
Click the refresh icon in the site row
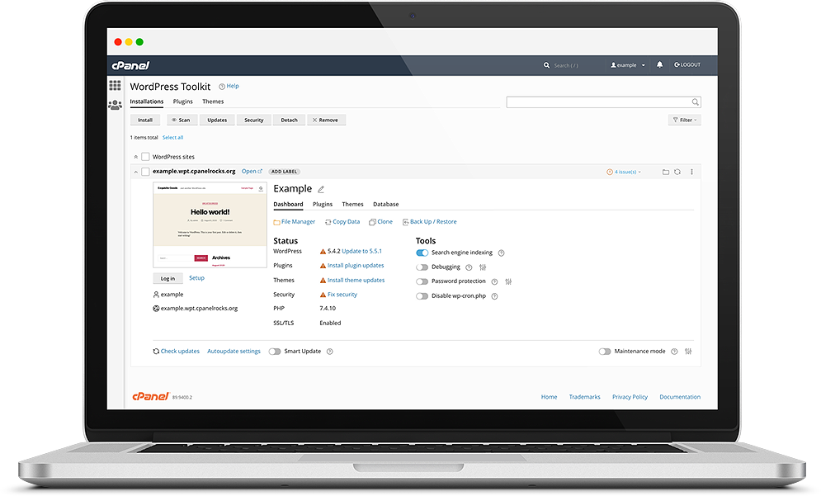pos(677,172)
